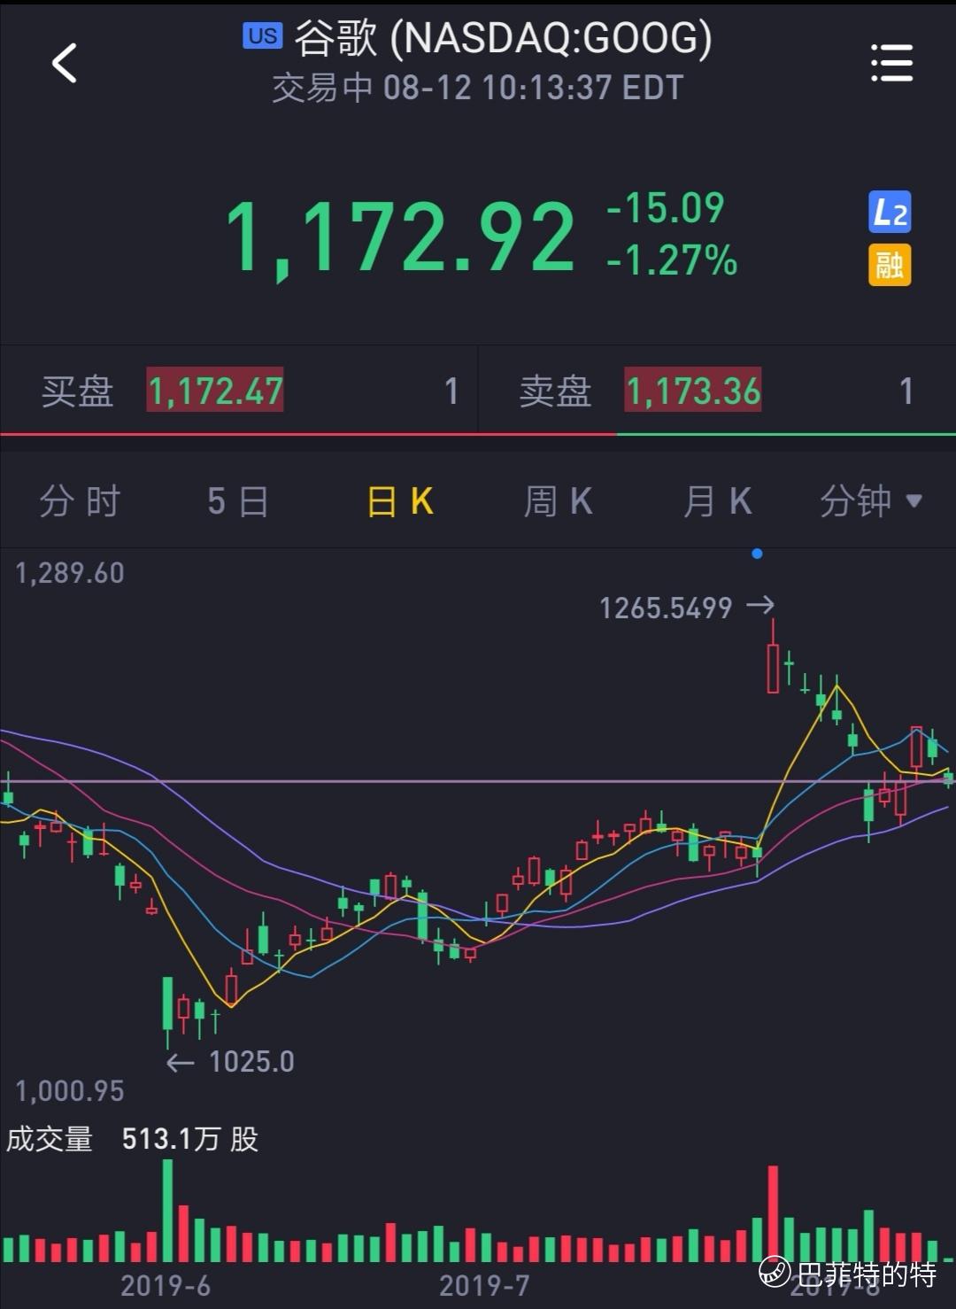
Task: Tap the blue US market badge
Action: tap(263, 35)
